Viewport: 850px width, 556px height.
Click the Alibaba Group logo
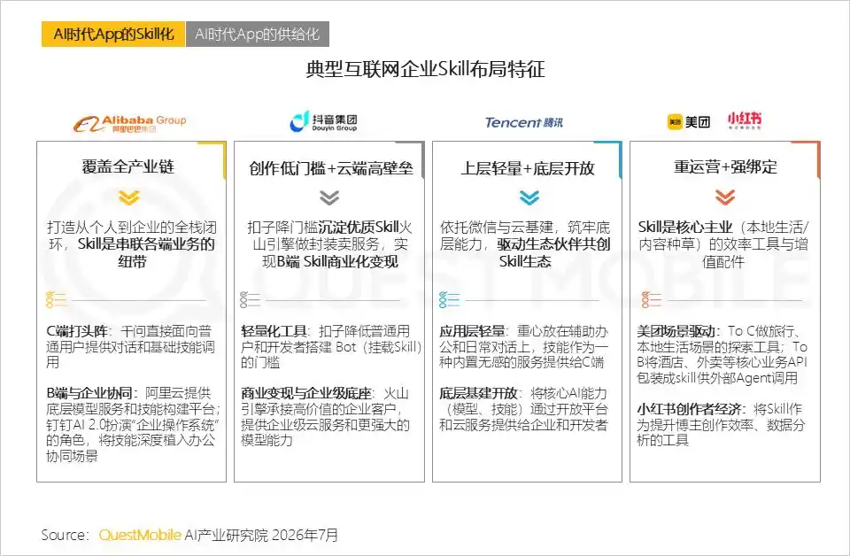tap(129, 124)
